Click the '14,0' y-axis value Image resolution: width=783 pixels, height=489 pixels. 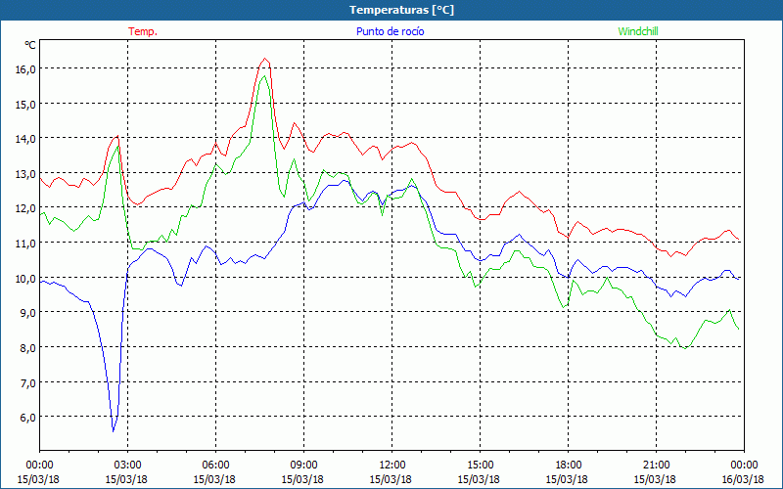25,138
